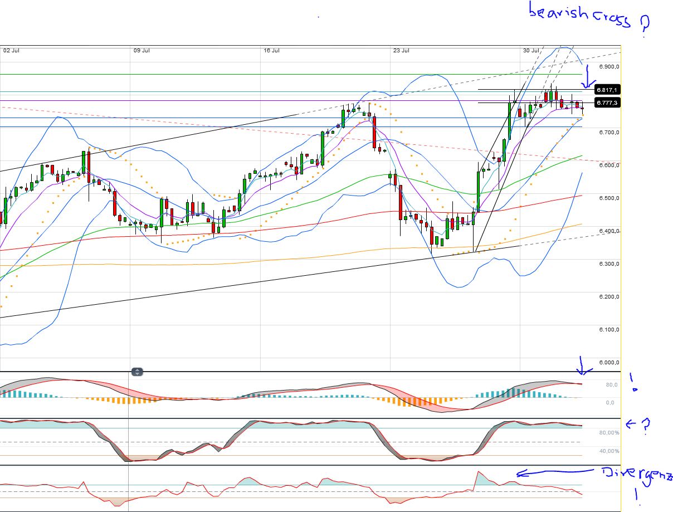This screenshot has height=512, width=673.
Task: Click the pane splitter handle icon above indicators
Action: click(138, 372)
